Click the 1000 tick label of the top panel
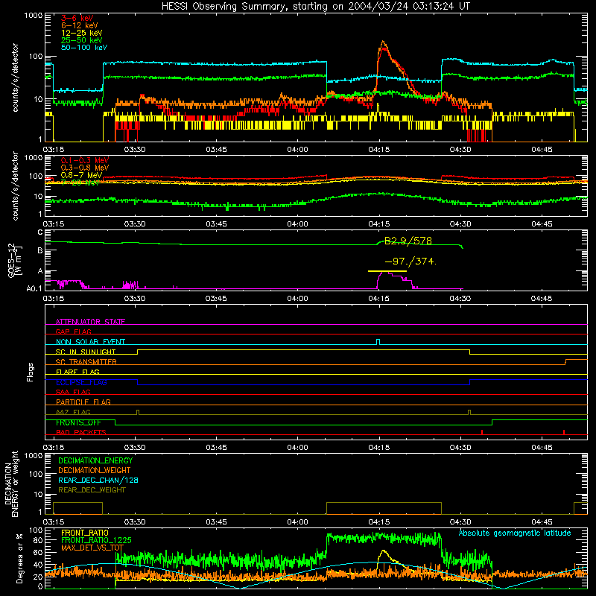 33,16
